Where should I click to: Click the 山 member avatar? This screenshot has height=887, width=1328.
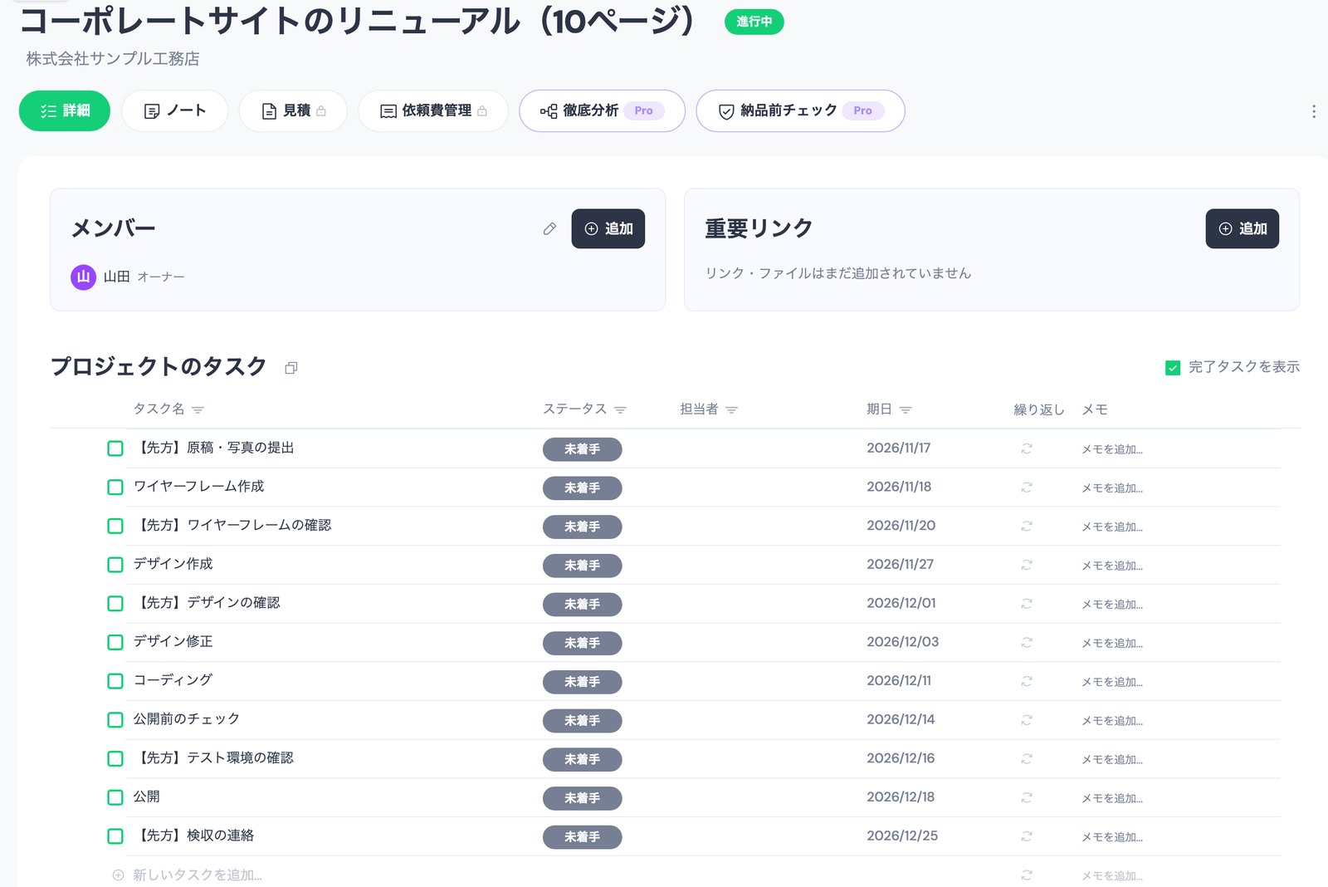pos(83,277)
